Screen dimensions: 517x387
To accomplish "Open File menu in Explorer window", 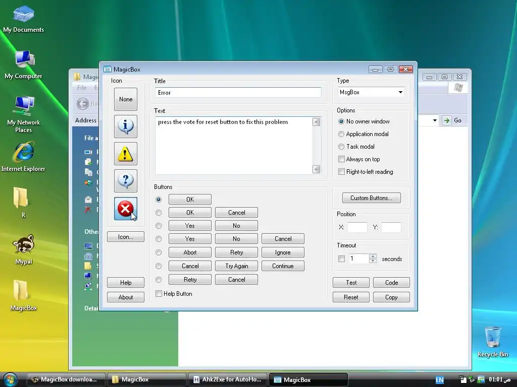I will (x=82, y=88).
